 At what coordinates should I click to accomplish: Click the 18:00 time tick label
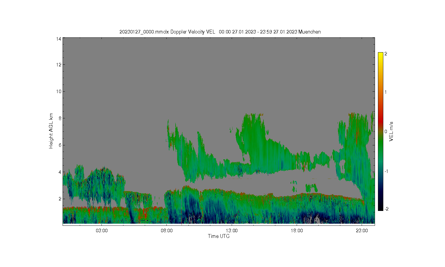click(297, 231)
